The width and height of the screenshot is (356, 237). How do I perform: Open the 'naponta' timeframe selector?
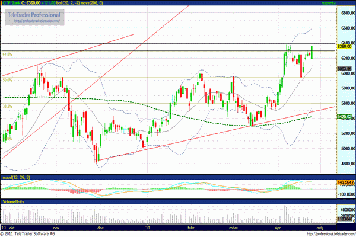pyautogui.click(x=343, y=3)
